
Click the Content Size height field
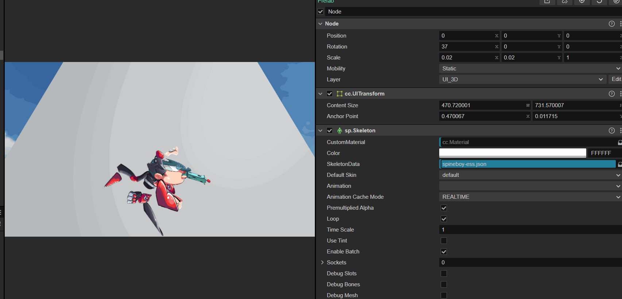click(x=577, y=105)
